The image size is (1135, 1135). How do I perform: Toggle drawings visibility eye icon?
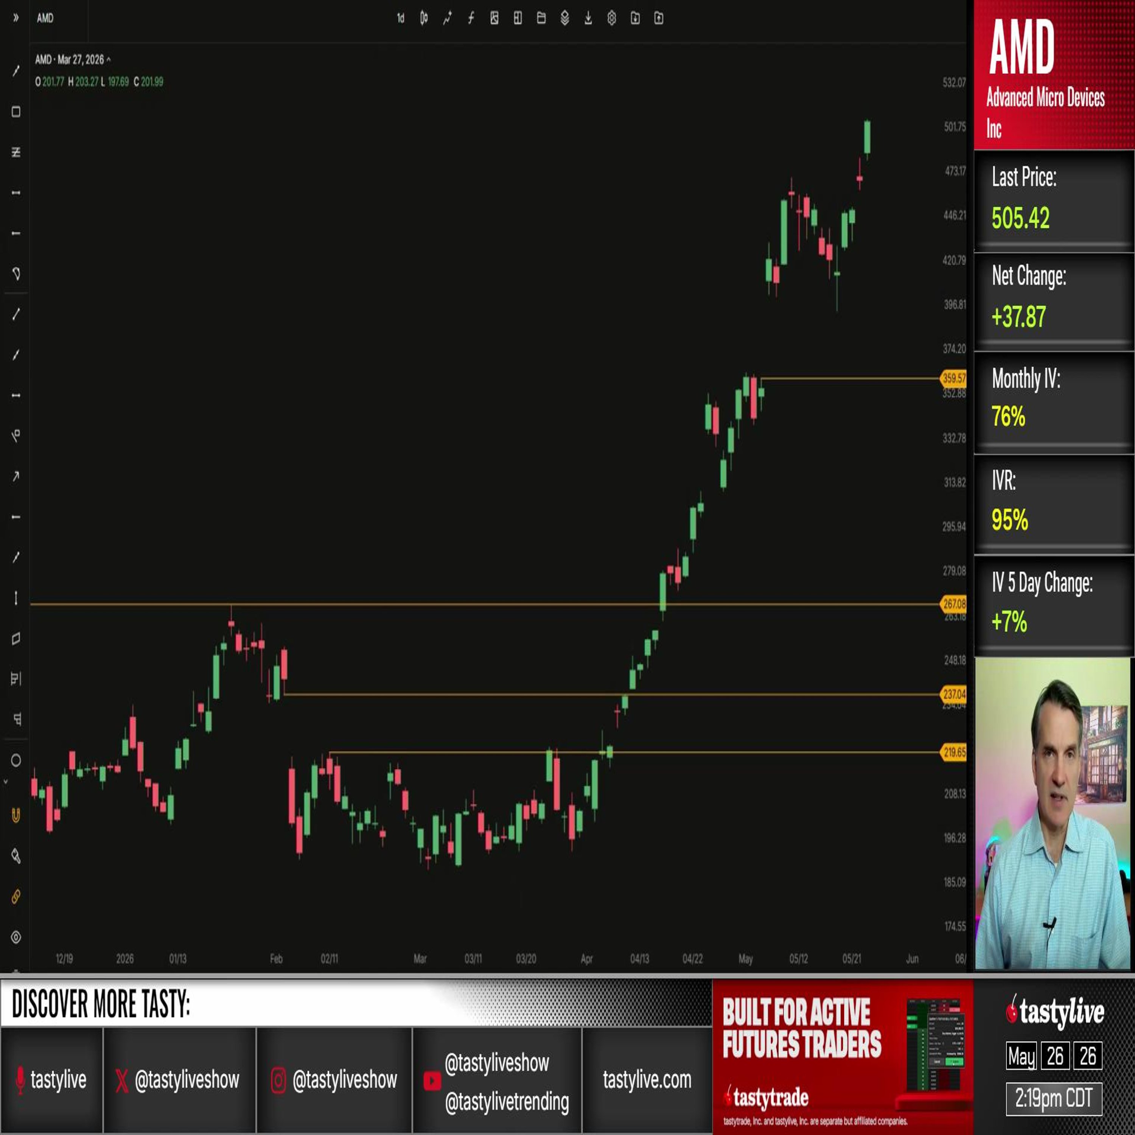pyautogui.click(x=16, y=937)
